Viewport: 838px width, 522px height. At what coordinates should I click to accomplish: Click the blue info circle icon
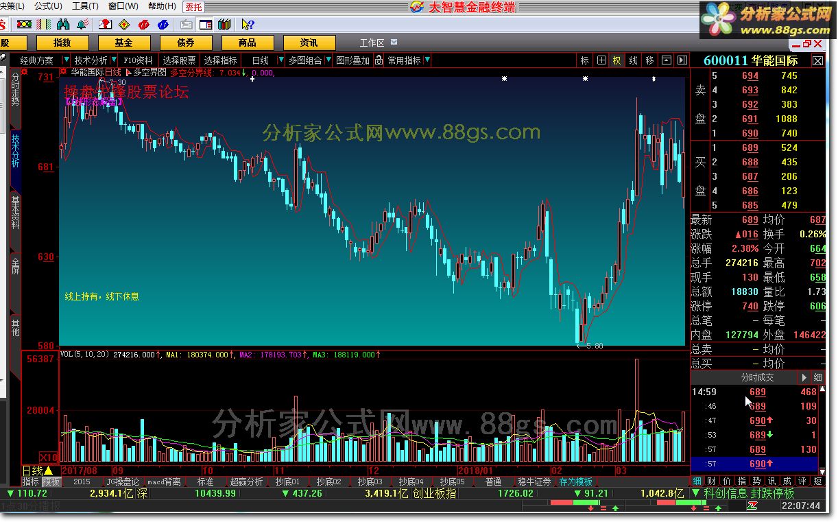click(163, 25)
